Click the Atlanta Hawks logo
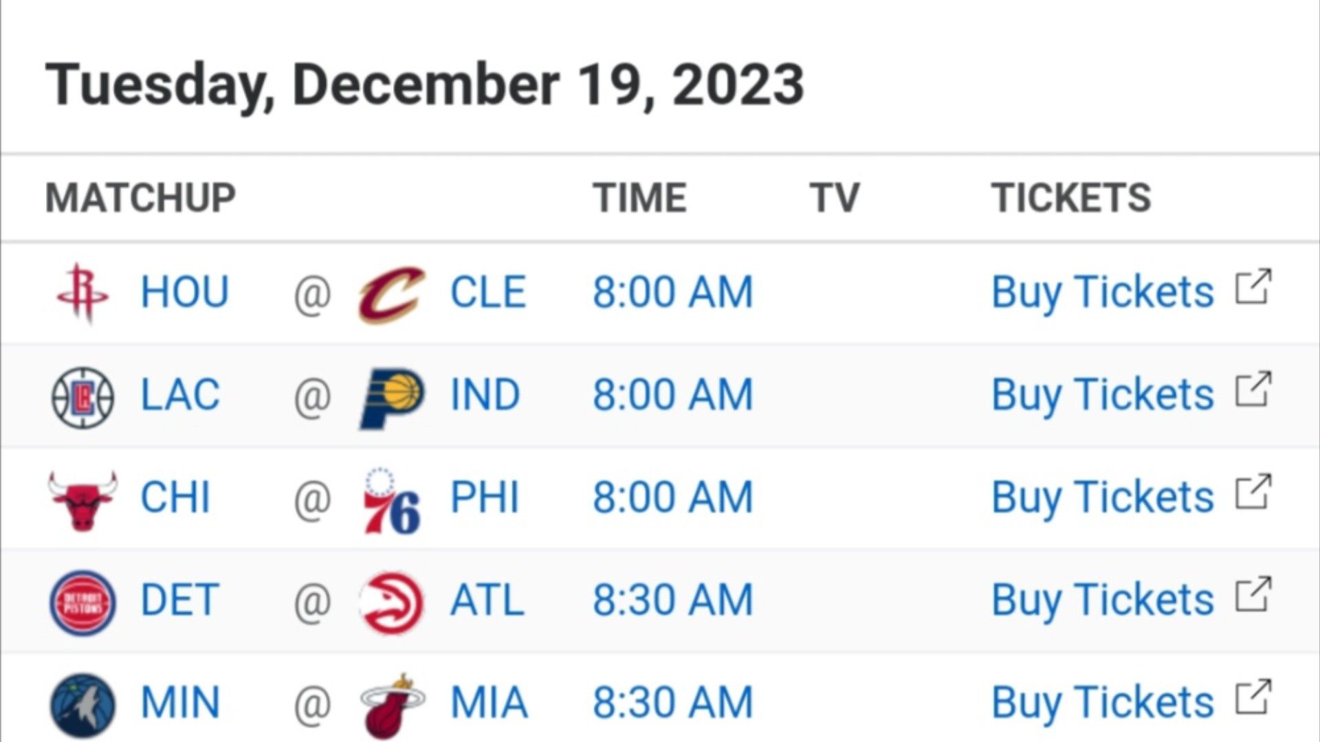Viewport: 1320px width, 742px height. 392,603
